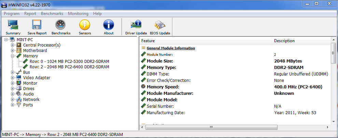This screenshot has width=338, height=138.
Task: Click the Network tree icon
Action: 19,99
